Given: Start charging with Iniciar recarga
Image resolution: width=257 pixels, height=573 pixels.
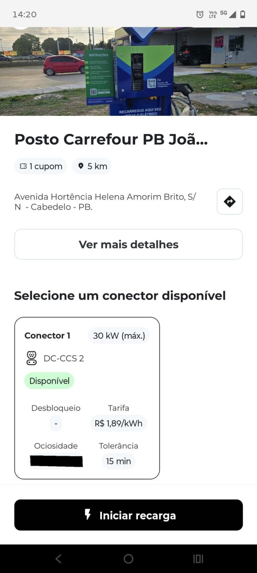Looking at the screenshot, I should click(128, 515).
